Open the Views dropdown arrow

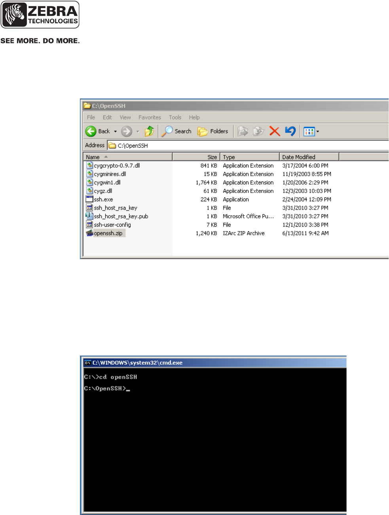coord(318,132)
